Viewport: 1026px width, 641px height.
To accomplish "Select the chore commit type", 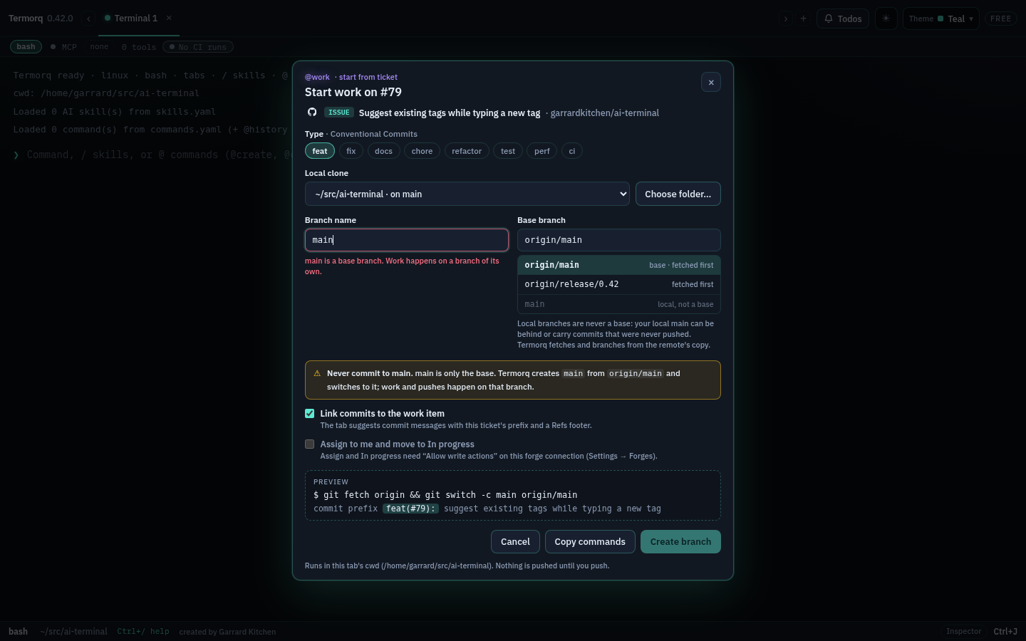I will tap(423, 151).
